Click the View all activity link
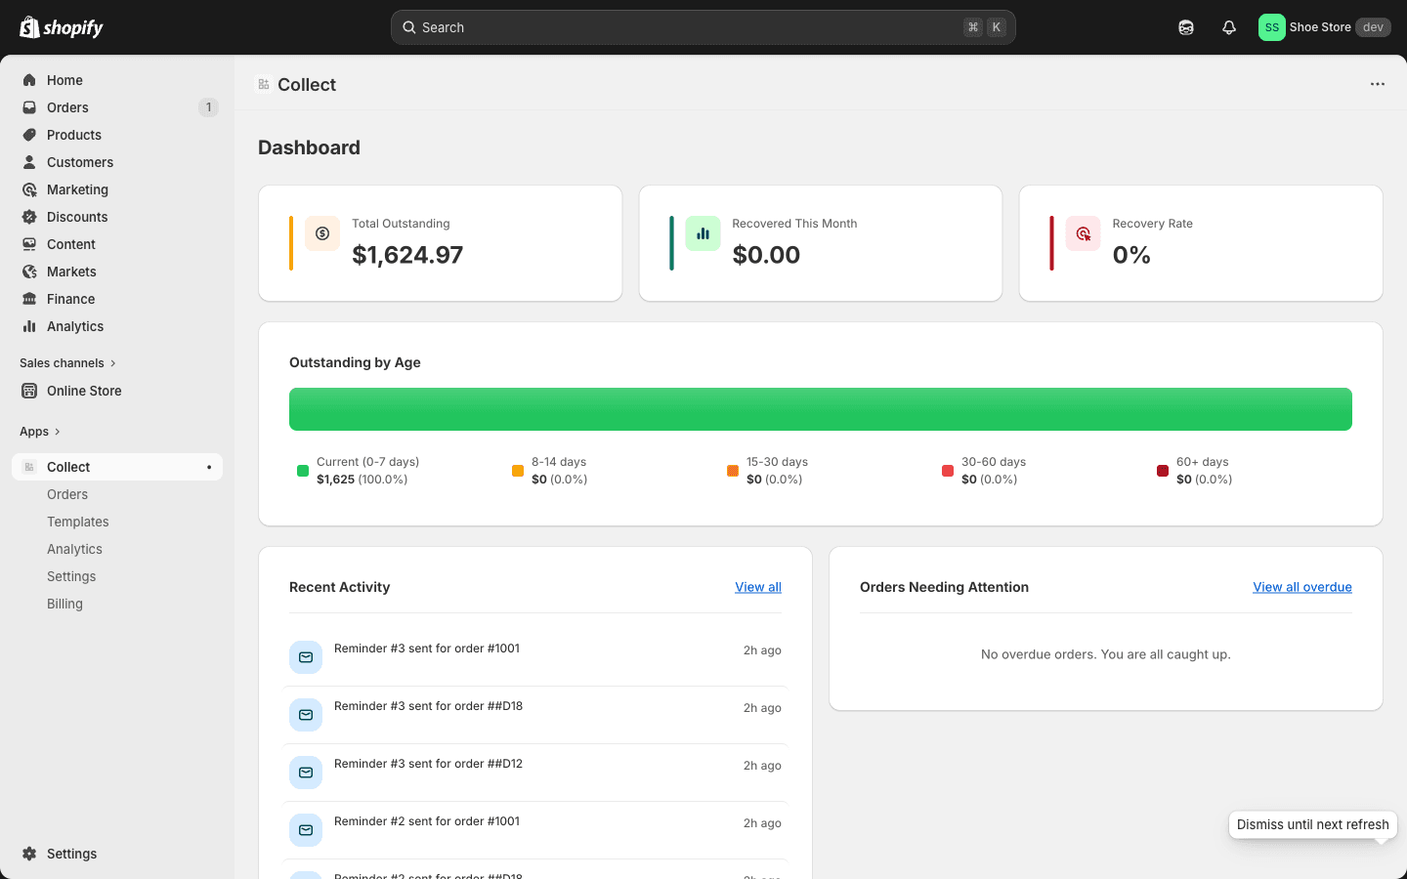The width and height of the screenshot is (1407, 879). pyautogui.click(x=758, y=587)
